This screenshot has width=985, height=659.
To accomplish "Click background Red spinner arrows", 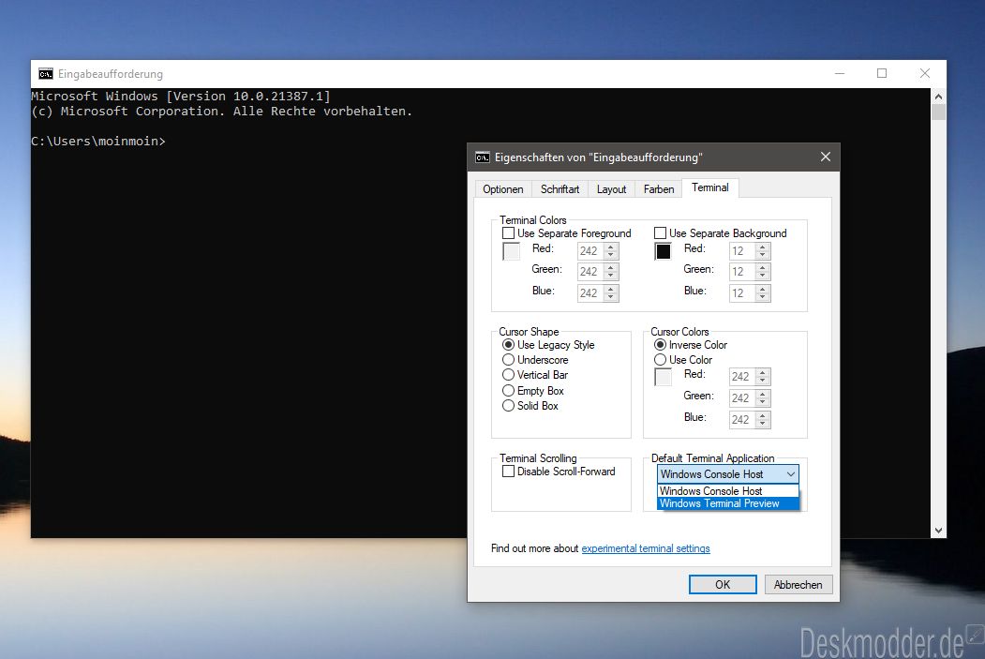I will coord(763,251).
